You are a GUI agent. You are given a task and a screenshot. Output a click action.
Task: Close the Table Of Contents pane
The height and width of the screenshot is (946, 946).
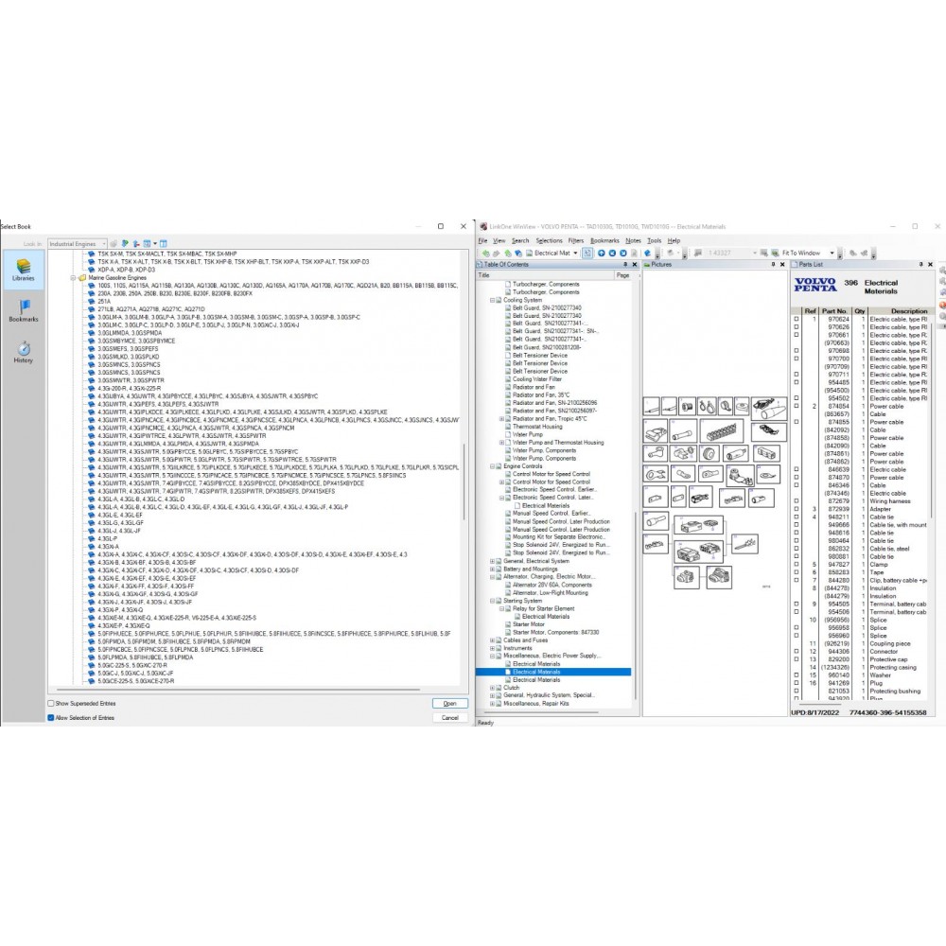pyautogui.click(x=635, y=265)
